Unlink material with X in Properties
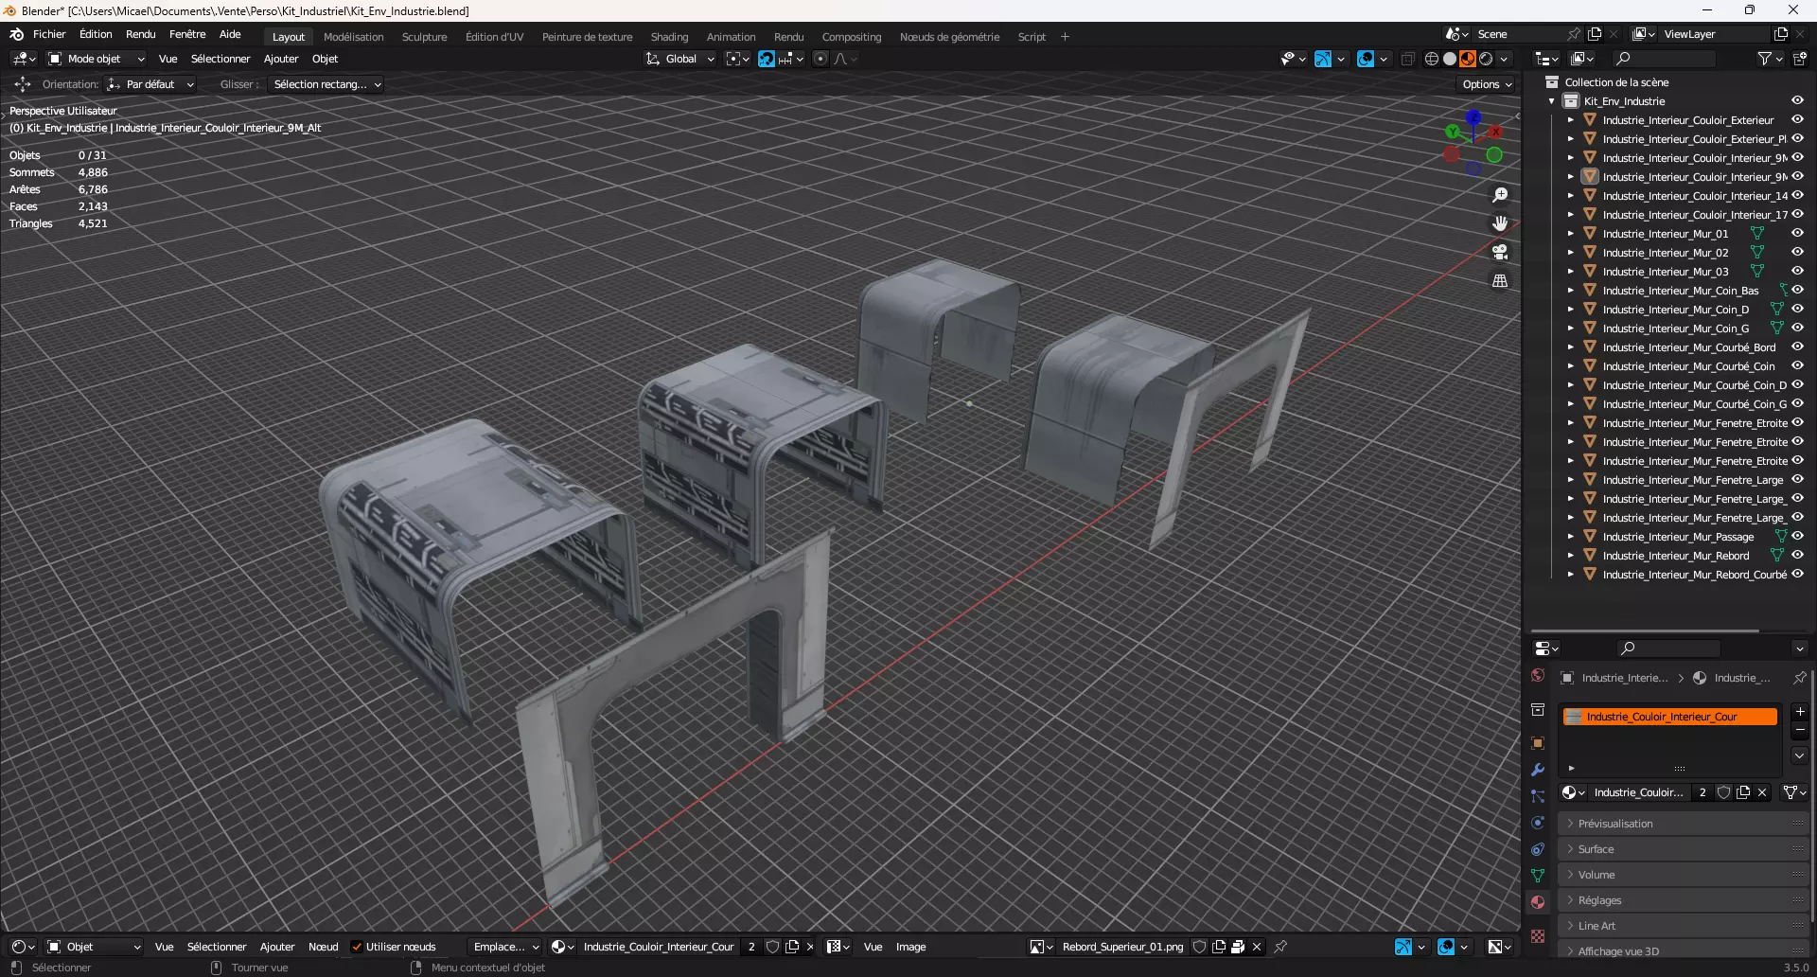Image resolution: width=1817 pixels, height=977 pixels. [x=1762, y=792]
